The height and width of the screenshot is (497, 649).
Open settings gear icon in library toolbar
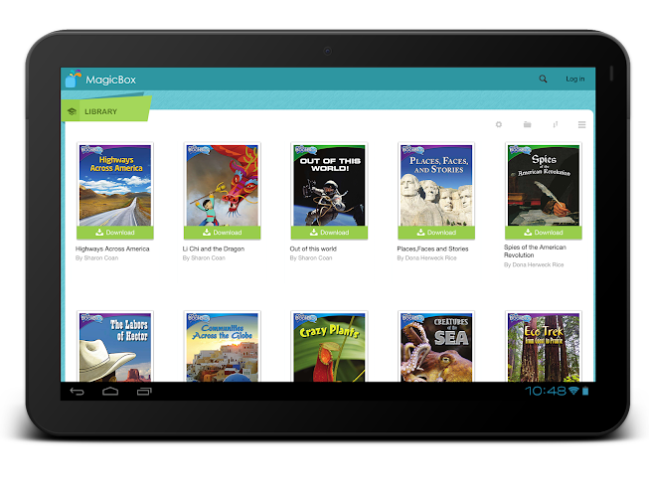pyautogui.click(x=499, y=124)
